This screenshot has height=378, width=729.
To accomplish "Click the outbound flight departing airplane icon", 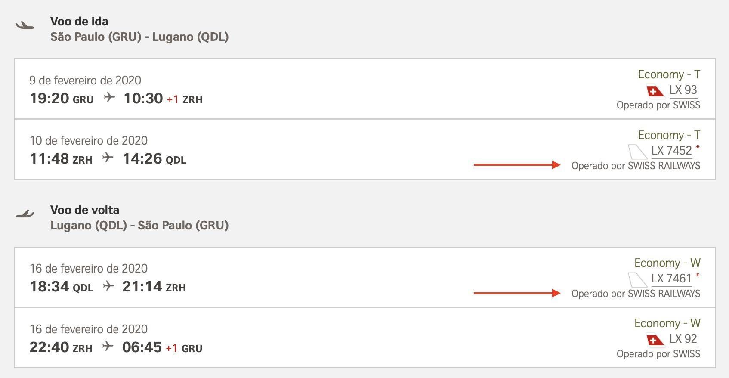I will 25,25.
